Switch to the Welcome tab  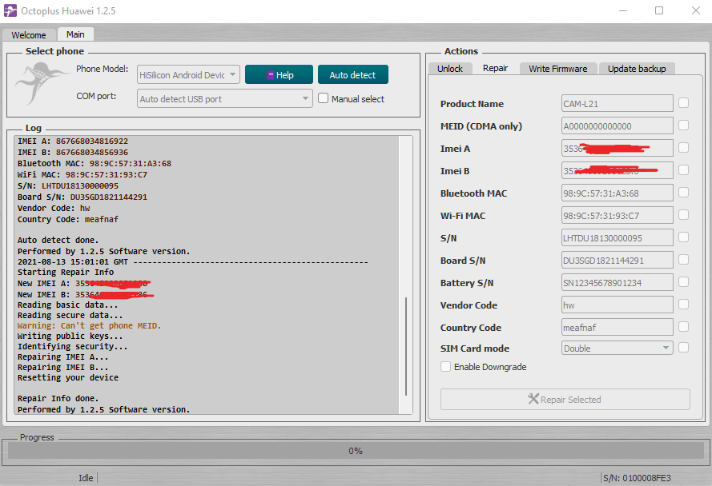[x=29, y=35]
